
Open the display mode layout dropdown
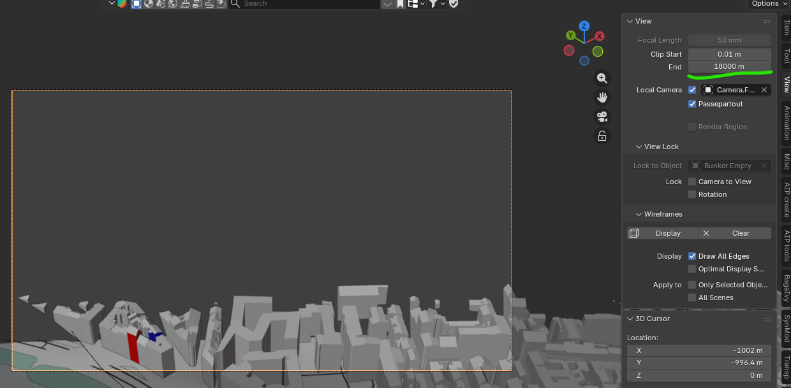pyautogui.click(x=417, y=3)
